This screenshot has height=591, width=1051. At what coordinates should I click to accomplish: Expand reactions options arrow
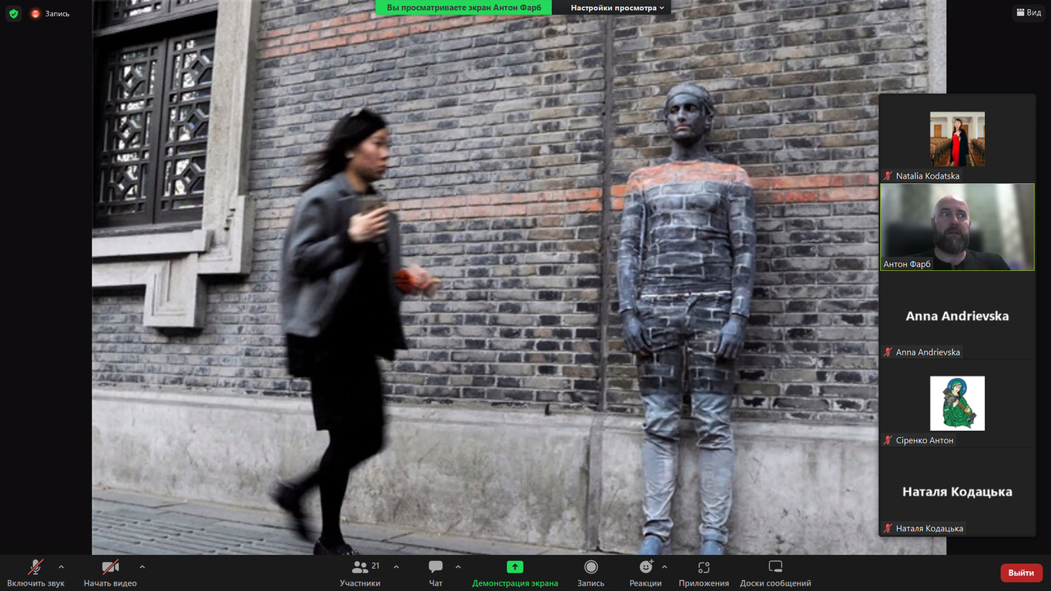(x=664, y=567)
